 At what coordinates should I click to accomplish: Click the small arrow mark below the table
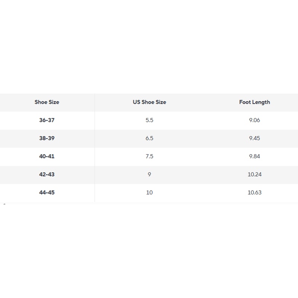click(4, 204)
